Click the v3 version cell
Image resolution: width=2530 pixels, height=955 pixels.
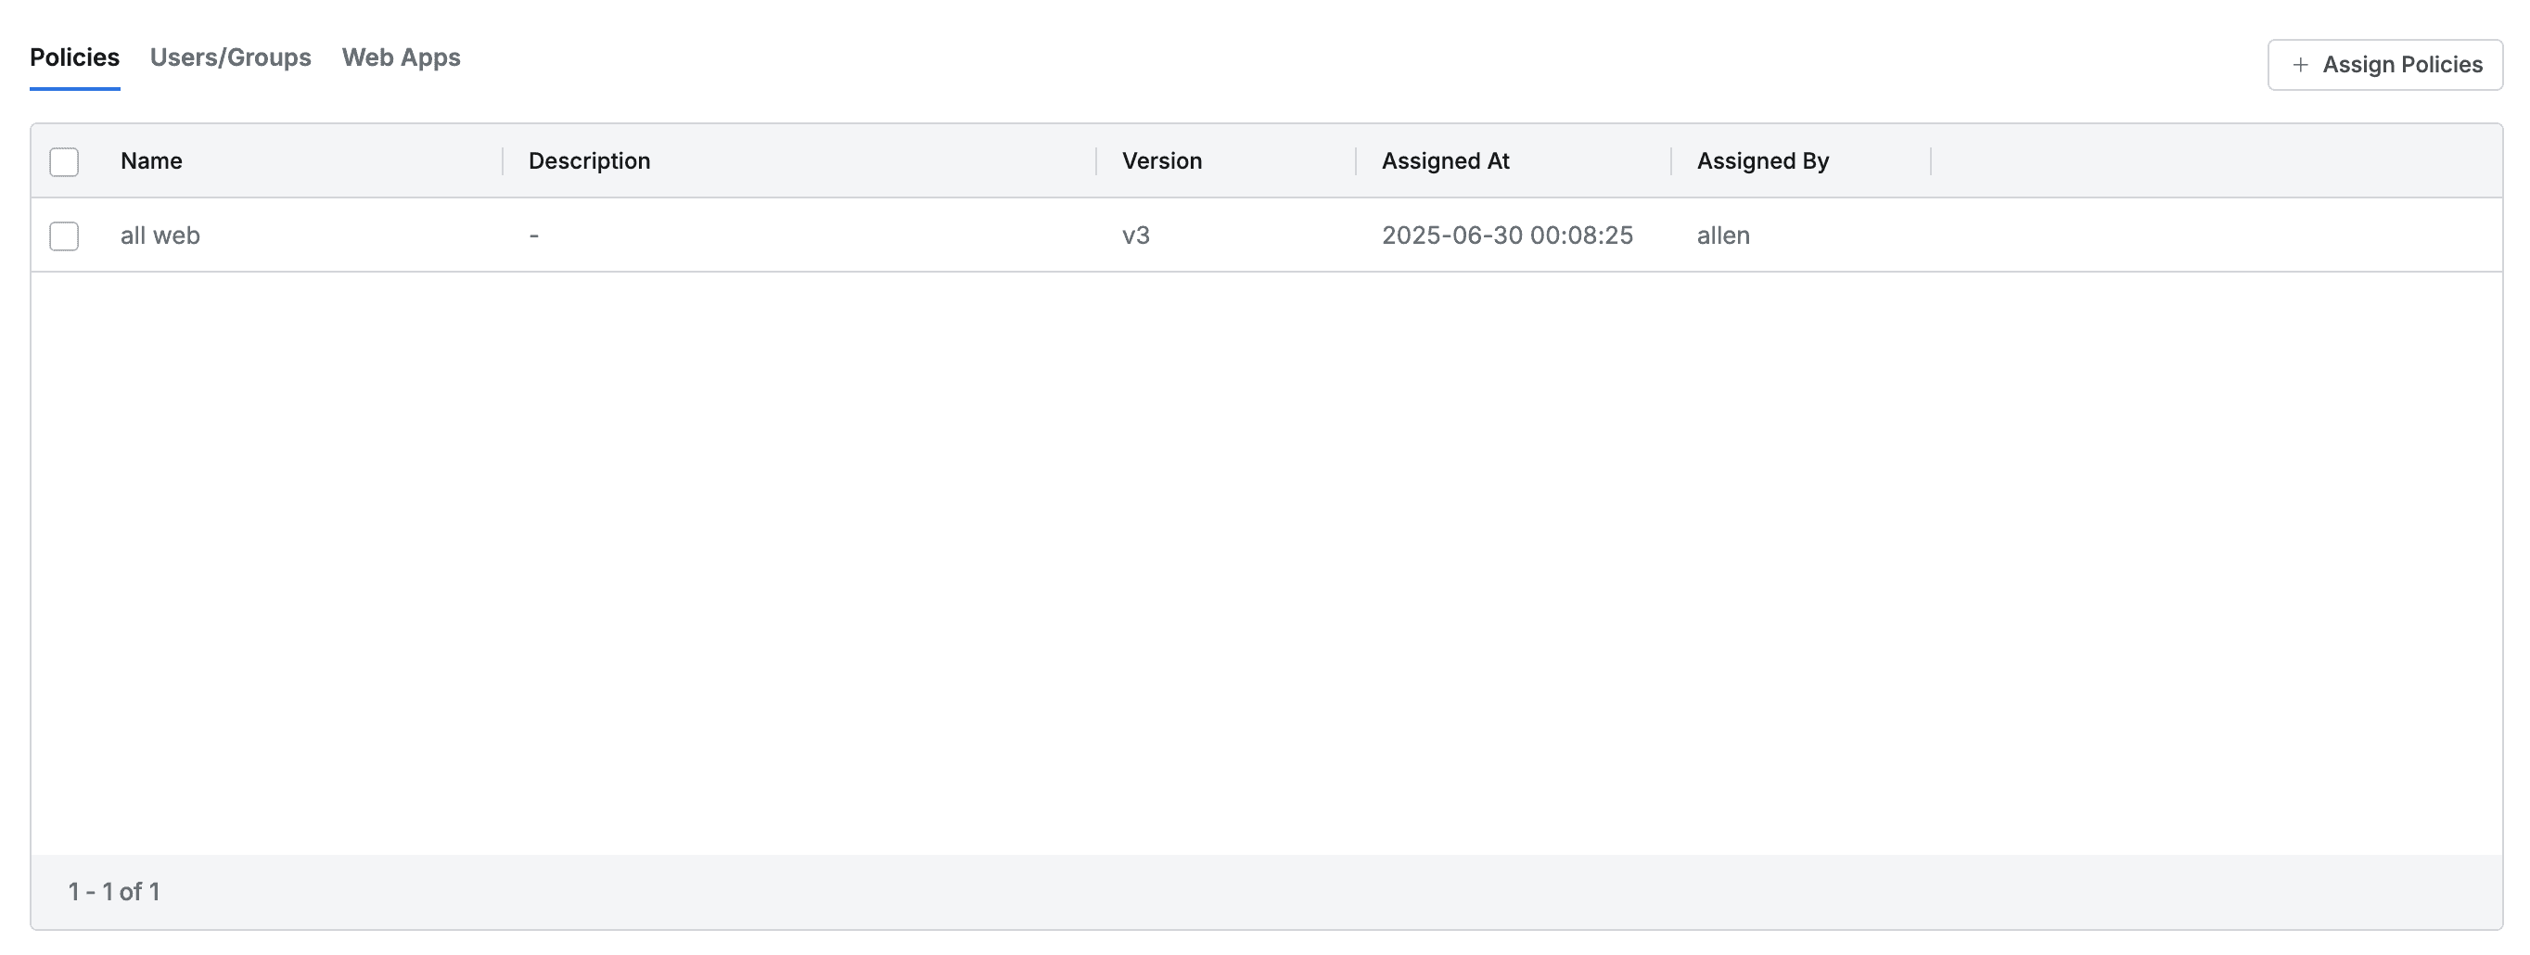point(1135,236)
